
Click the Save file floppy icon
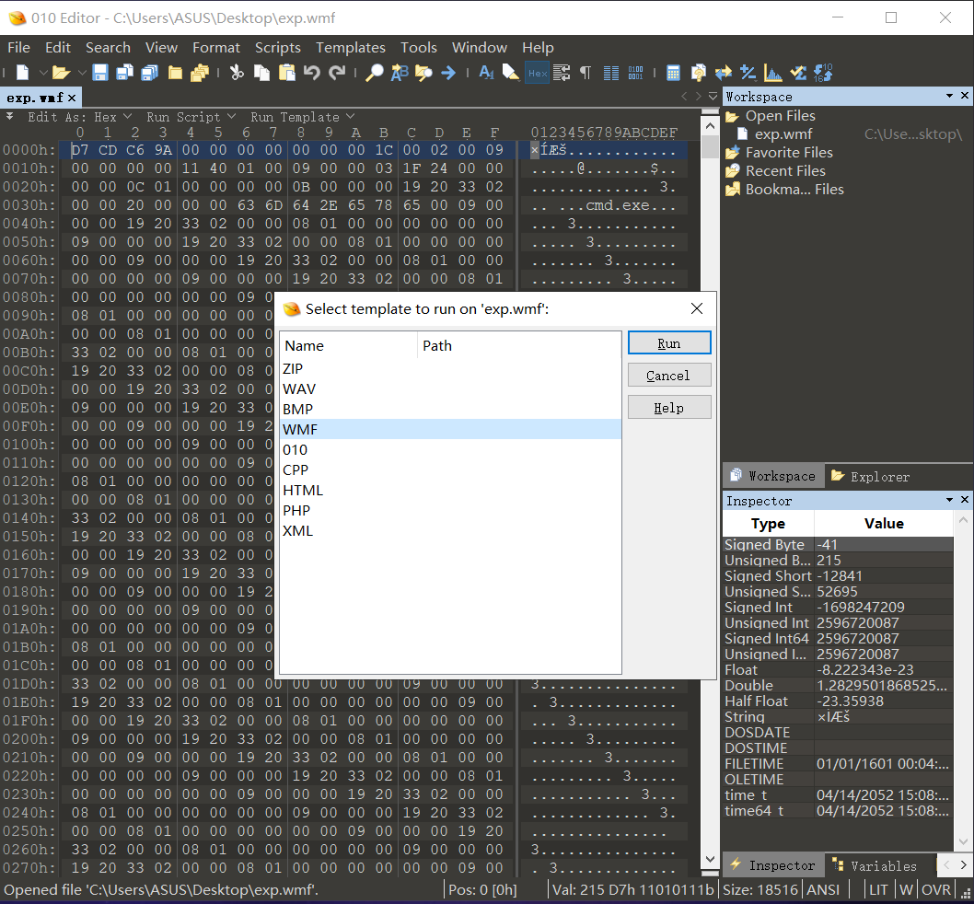pos(100,73)
